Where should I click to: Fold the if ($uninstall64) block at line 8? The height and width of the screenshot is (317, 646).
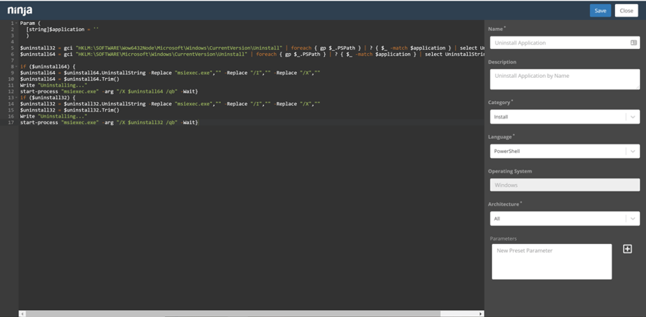[x=17, y=67]
